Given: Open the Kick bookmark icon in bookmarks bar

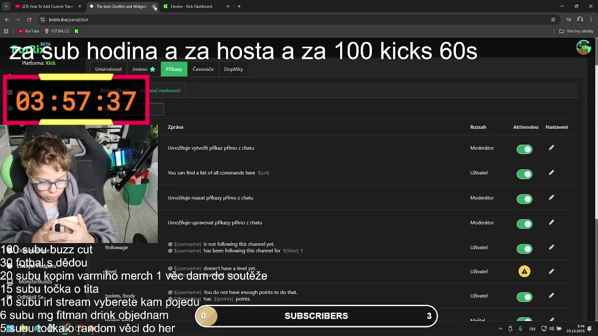Looking at the screenshot, I should pyautogui.click(x=77, y=31).
